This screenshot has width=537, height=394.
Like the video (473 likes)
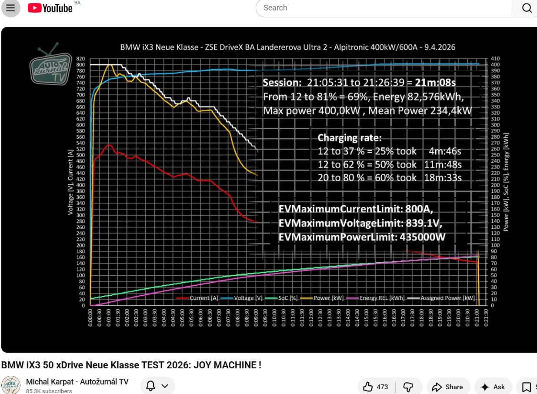[376, 387]
